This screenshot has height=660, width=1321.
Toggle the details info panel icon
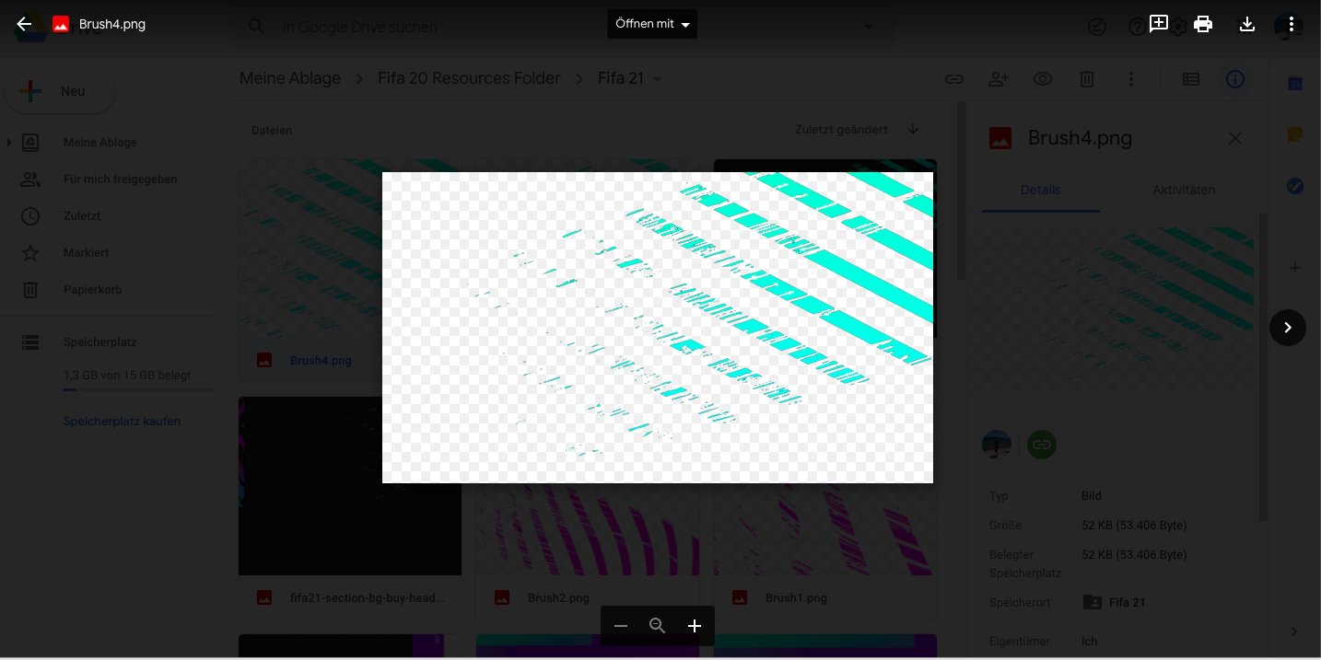tap(1235, 80)
